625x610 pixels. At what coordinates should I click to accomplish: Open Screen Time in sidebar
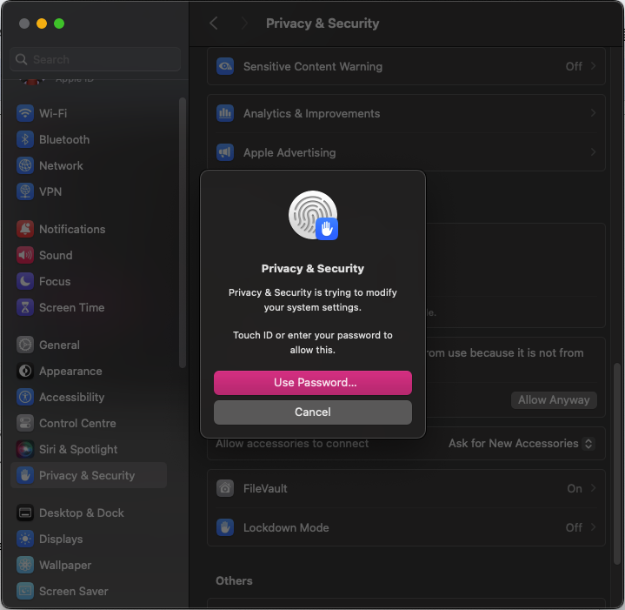coord(89,307)
